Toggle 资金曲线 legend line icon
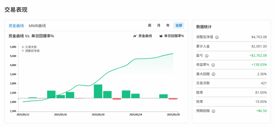Screen dimensions: 276x127 pyautogui.click(x=135, y=36)
